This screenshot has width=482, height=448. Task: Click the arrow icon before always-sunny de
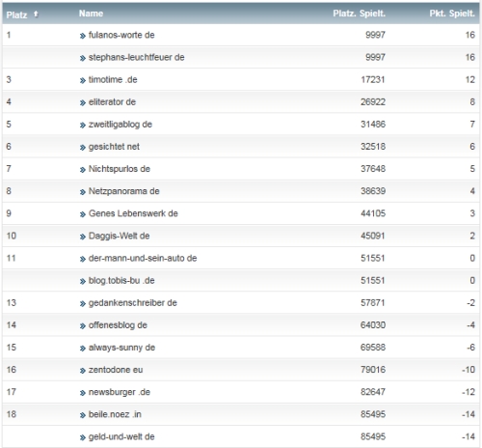83,349
